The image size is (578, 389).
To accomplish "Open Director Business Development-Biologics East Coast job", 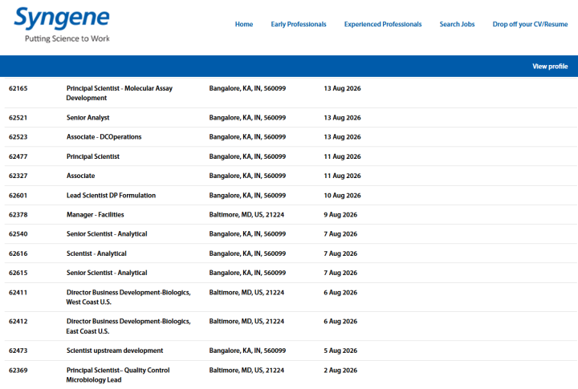I will [128, 326].
